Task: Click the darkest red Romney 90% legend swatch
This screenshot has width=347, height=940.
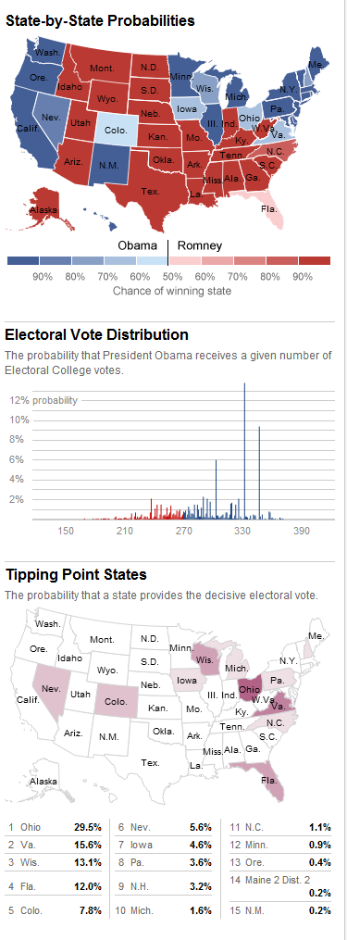Action: pos(314,261)
